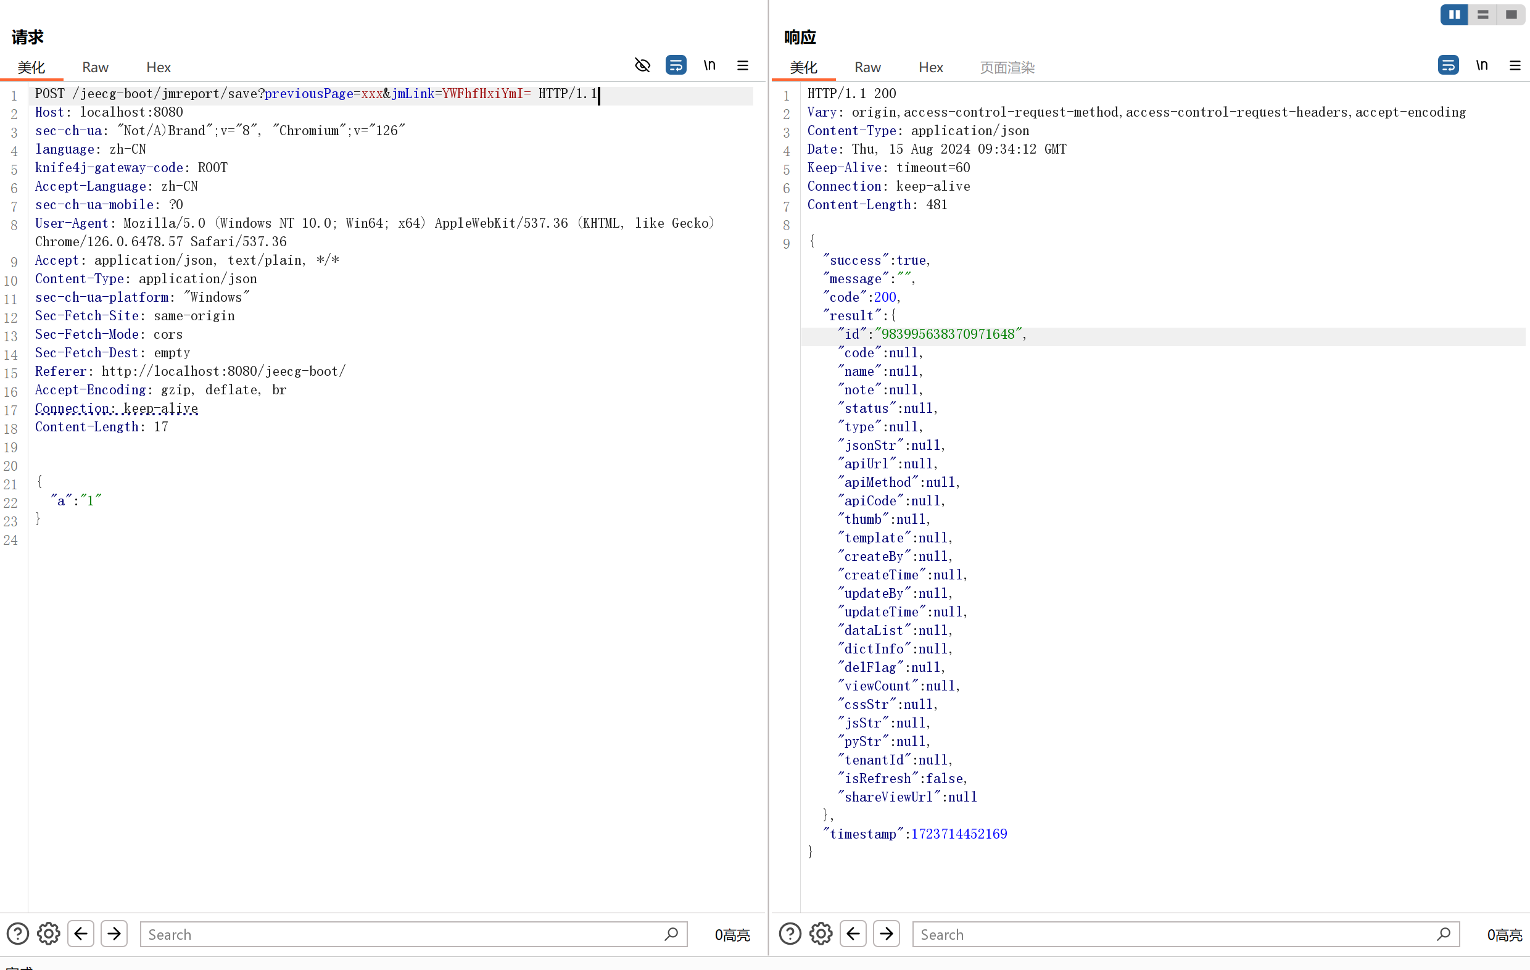Click the Date header in response
This screenshot has width=1530, height=970.
click(937, 149)
